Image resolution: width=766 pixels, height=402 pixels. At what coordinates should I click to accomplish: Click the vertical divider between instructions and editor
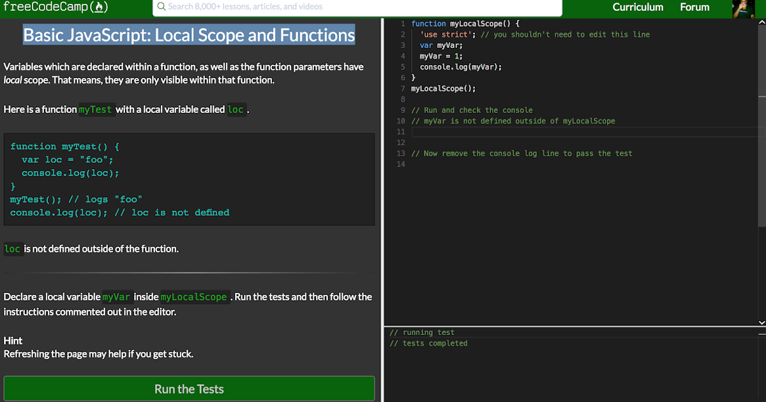click(381, 211)
